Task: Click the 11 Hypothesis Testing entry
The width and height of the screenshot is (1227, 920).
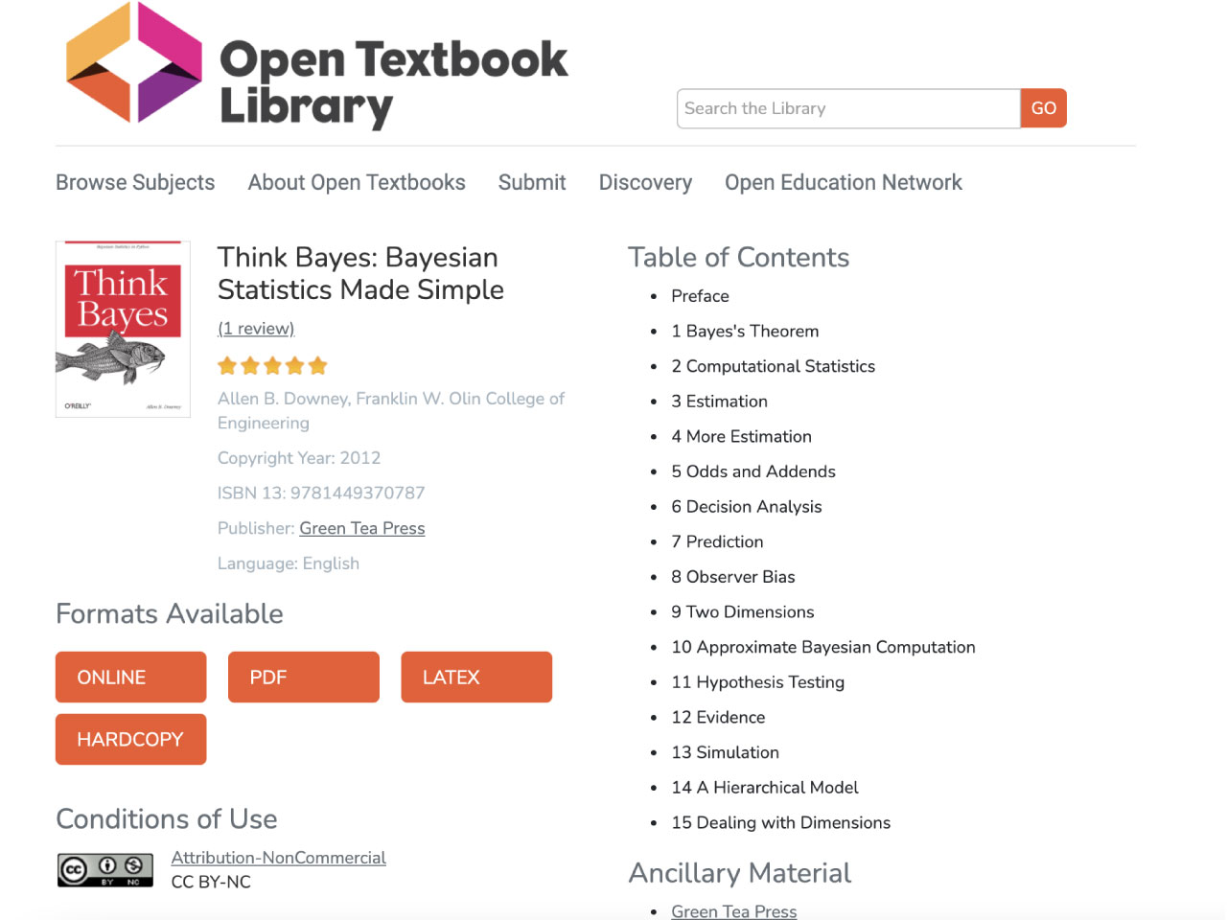Action: 758,682
